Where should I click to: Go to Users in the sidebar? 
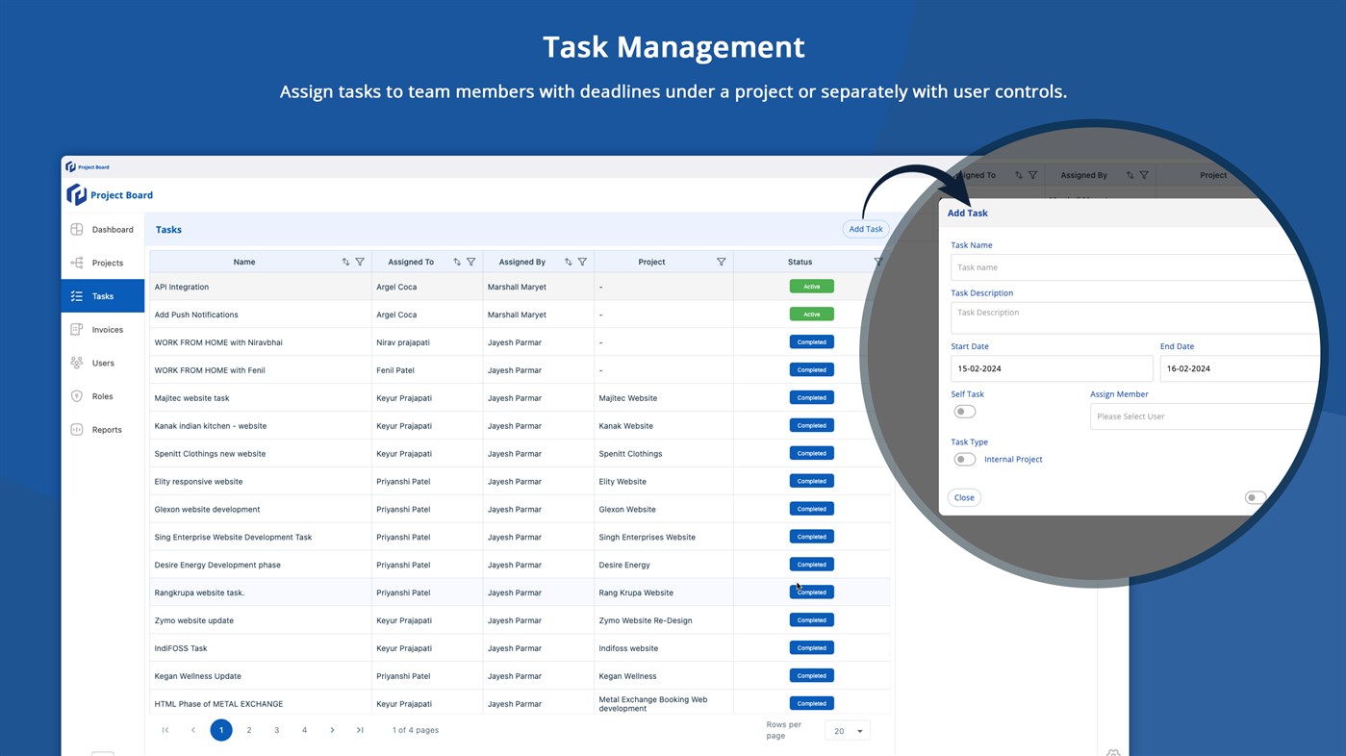pos(103,364)
